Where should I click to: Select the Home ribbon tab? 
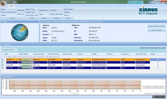[x=11, y=6]
